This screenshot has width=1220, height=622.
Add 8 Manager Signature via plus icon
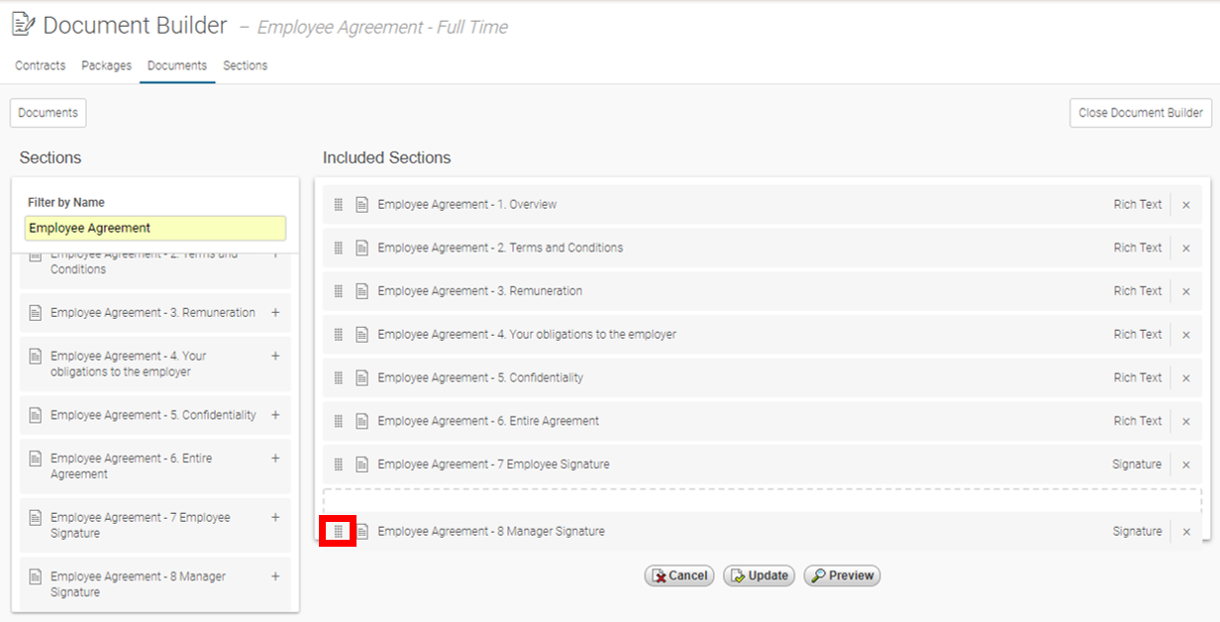(x=275, y=576)
